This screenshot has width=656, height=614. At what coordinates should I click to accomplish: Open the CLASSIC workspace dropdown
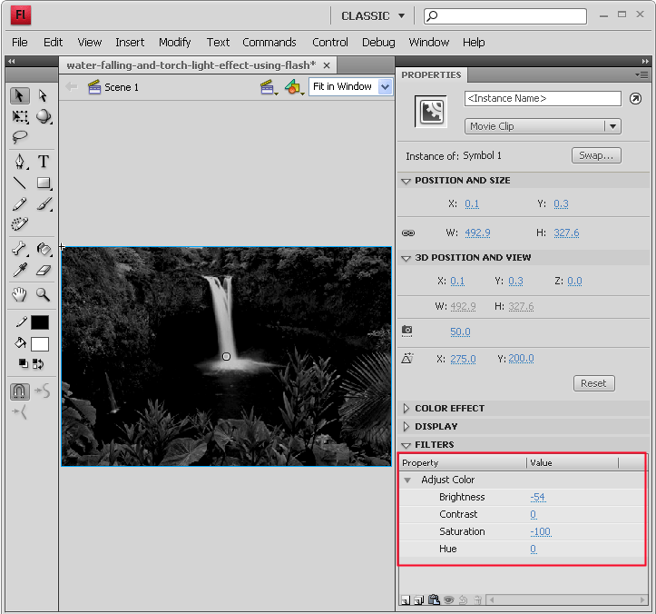point(373,16)
